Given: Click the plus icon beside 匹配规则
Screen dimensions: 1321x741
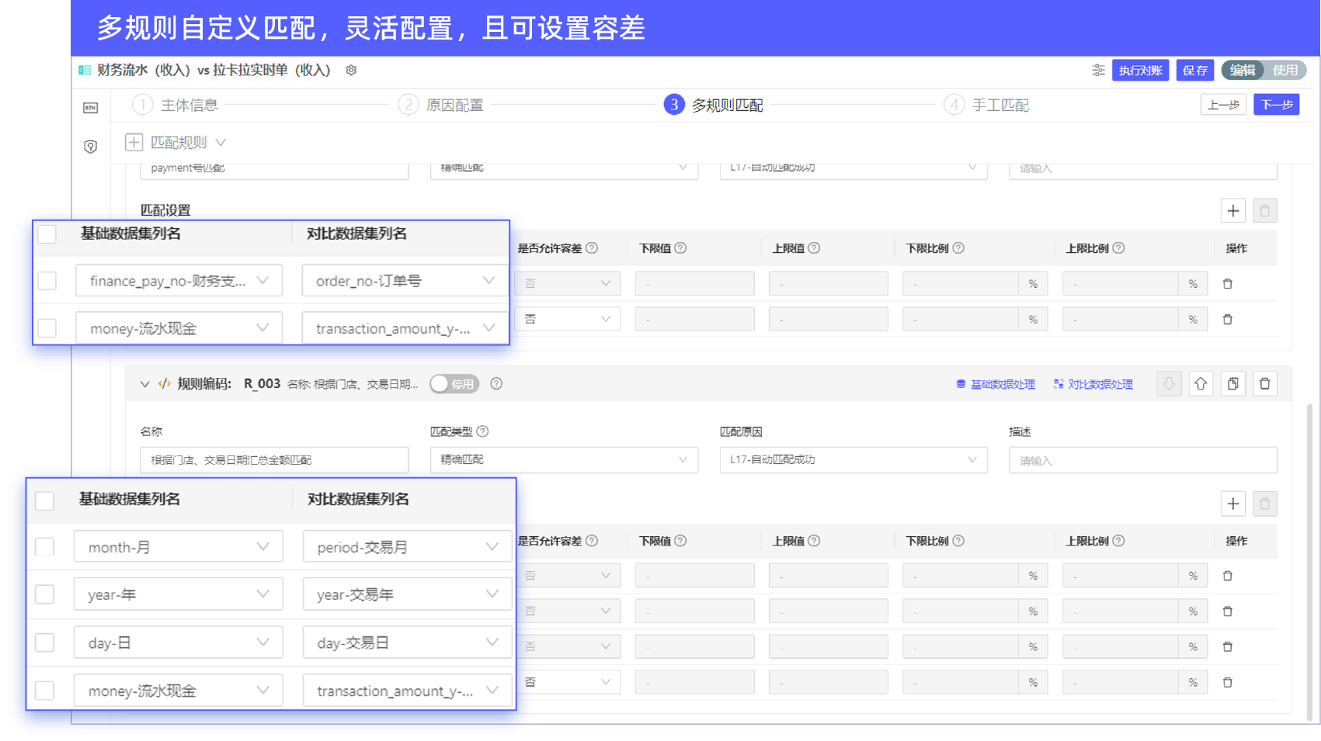Looking at the screenshot, I should coord(134,143).
